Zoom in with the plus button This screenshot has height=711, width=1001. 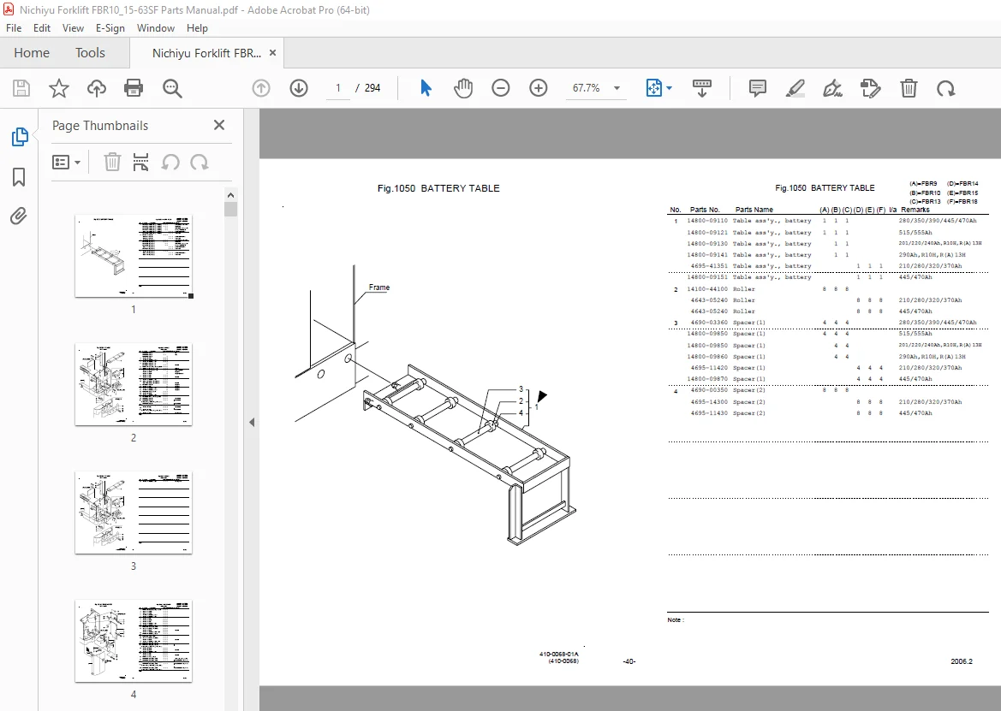(539, 88)
